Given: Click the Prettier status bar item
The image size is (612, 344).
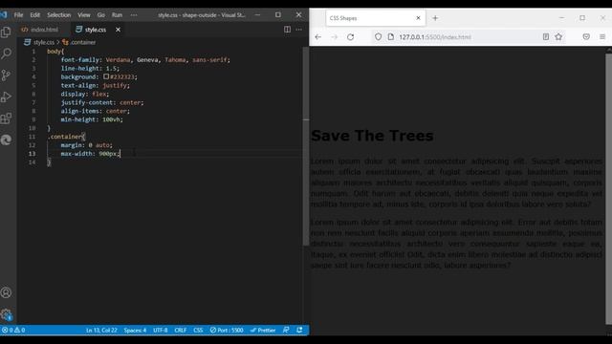Looking at the screenshot, I should (263, 330).
